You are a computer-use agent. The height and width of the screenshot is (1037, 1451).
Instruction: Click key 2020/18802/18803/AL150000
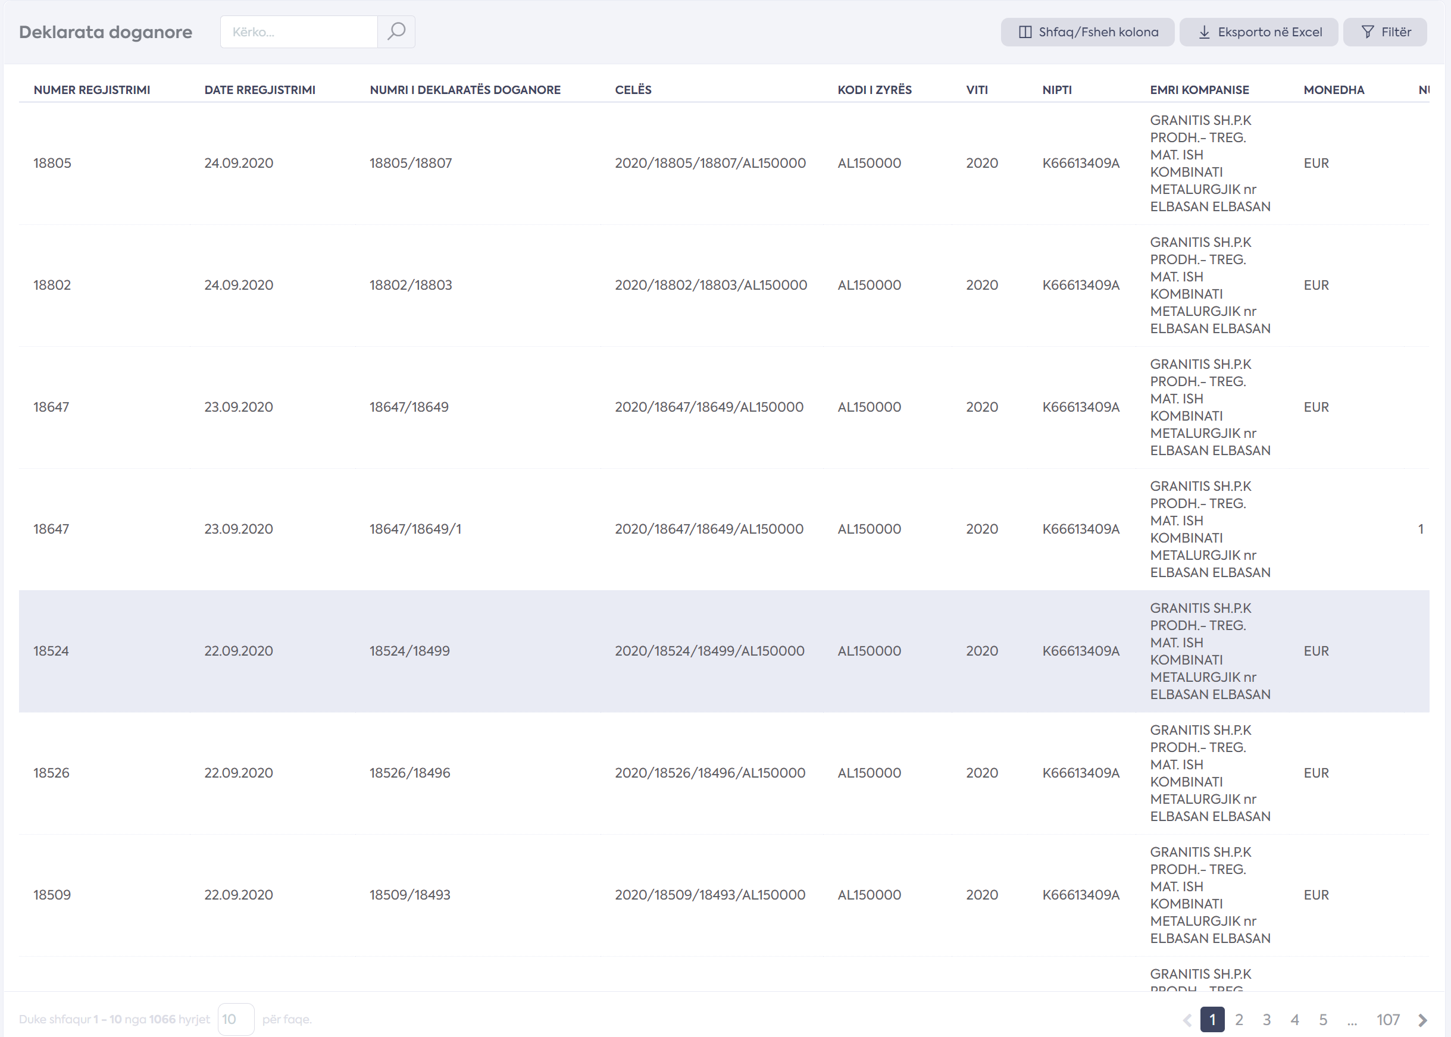[x=711, y=286]
